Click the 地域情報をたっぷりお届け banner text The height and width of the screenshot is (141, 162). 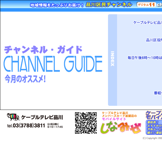pyautogui.click(x=57, y=5)
